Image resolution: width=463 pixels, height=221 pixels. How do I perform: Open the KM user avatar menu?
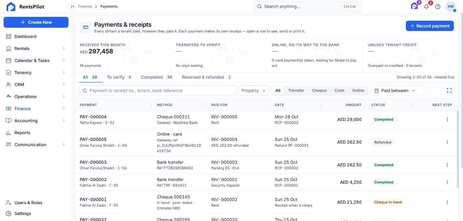point(451,7)
